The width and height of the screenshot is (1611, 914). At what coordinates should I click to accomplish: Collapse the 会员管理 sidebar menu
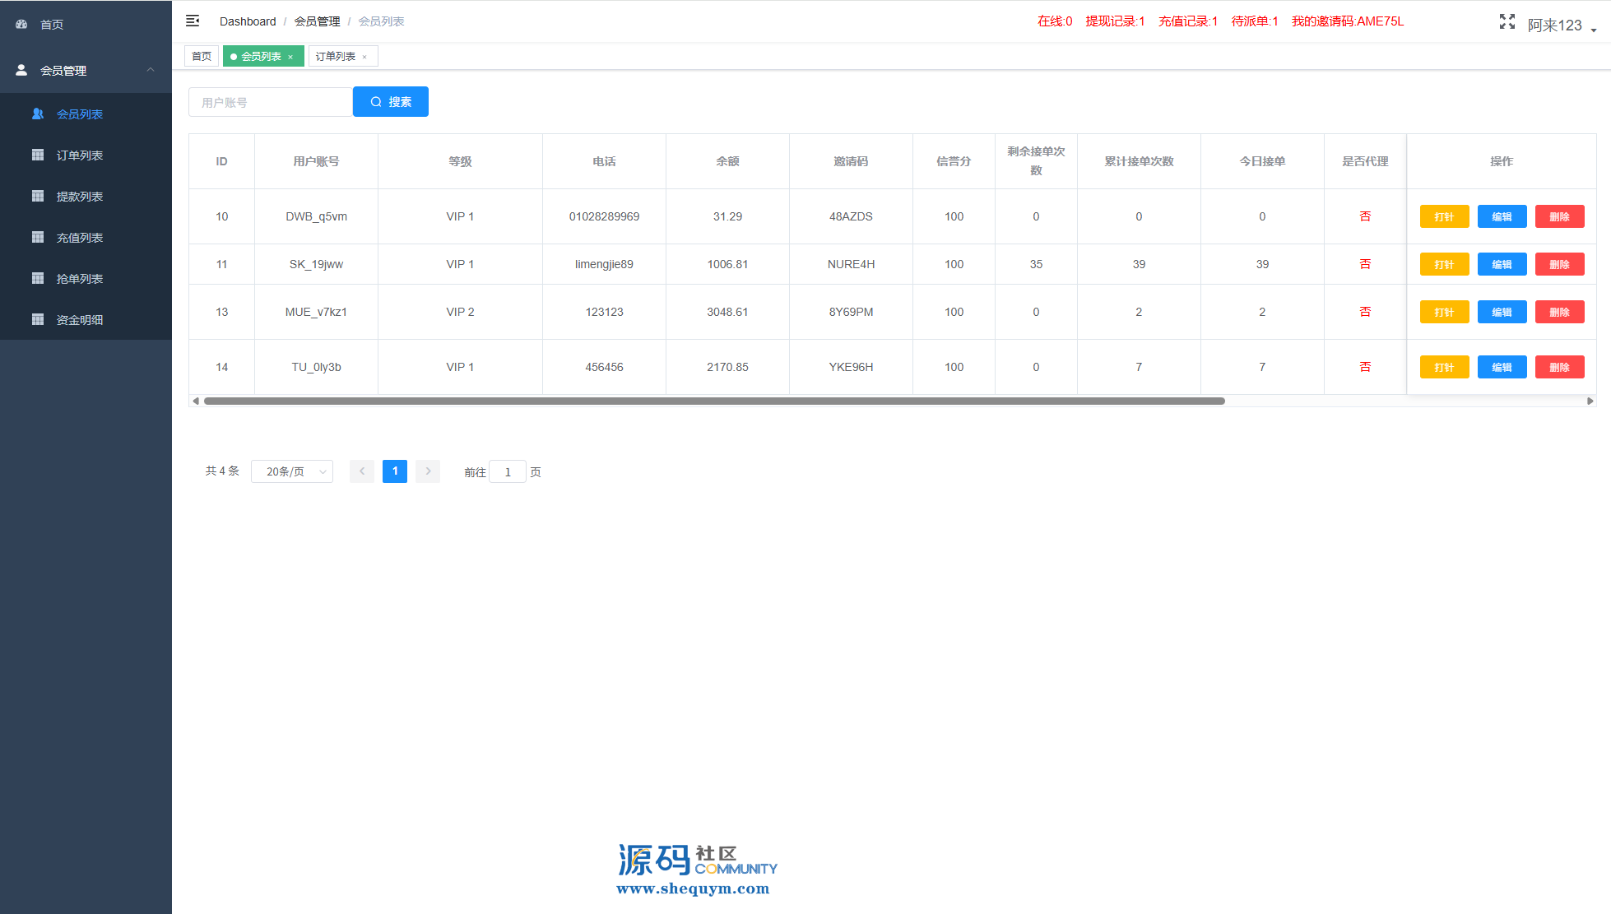point(151,71)
